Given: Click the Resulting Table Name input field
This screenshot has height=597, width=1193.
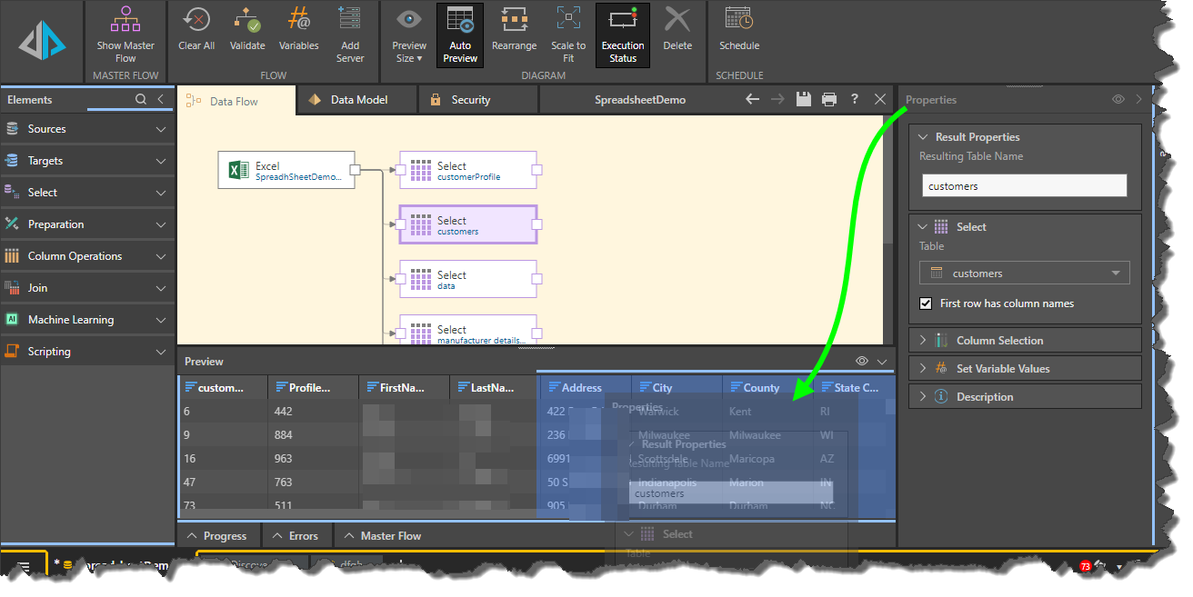Looking at the screenshot, I should coord(1024,186).
